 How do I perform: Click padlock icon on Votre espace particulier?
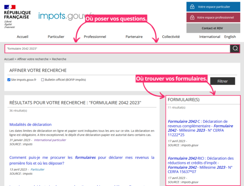[192, 7]
